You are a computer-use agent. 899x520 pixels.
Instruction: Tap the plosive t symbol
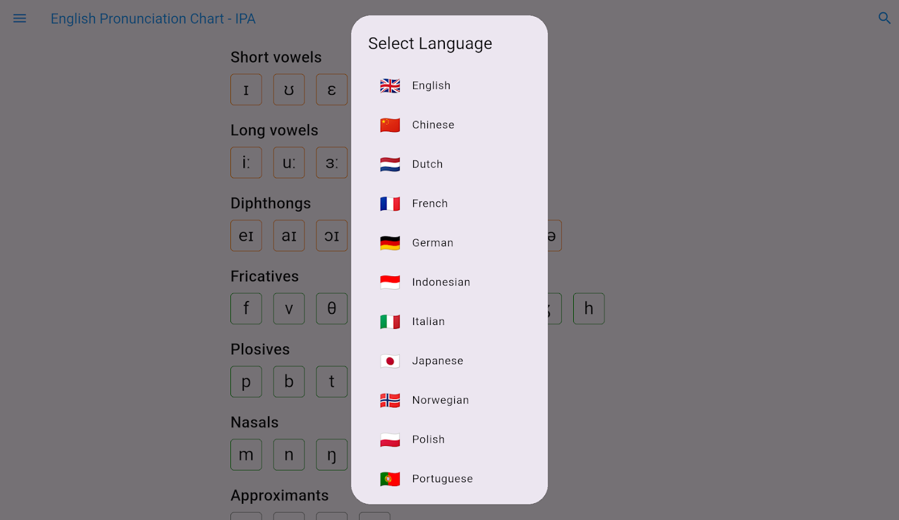(x=332, y=382)
